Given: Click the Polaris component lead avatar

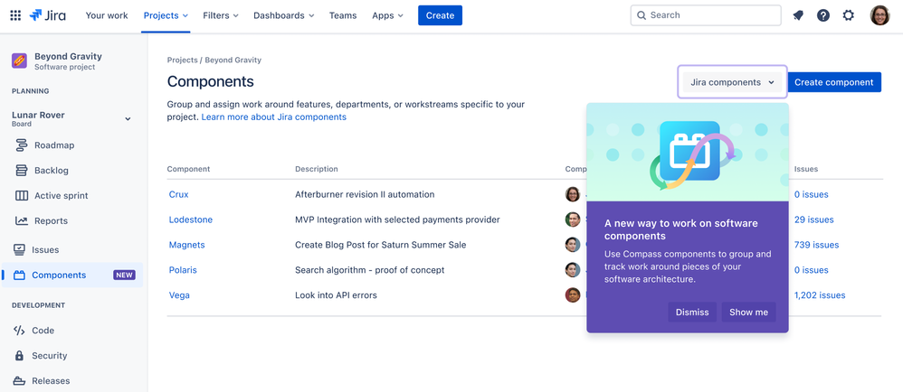Looking at the screenshot, I should 573,270.
